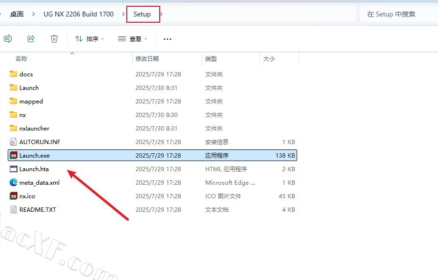The image size is (438, 280).
Task: Expand chevron after Desktop breadcrumb
Action: 33,14
